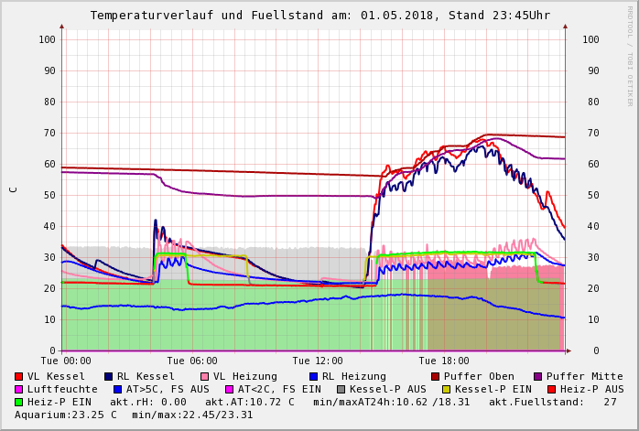
Task: Click the Tue 00:00 time axis label
Action: click(x=66, y=361)
